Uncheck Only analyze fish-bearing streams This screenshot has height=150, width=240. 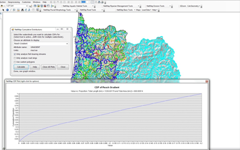tap(15, 54)
